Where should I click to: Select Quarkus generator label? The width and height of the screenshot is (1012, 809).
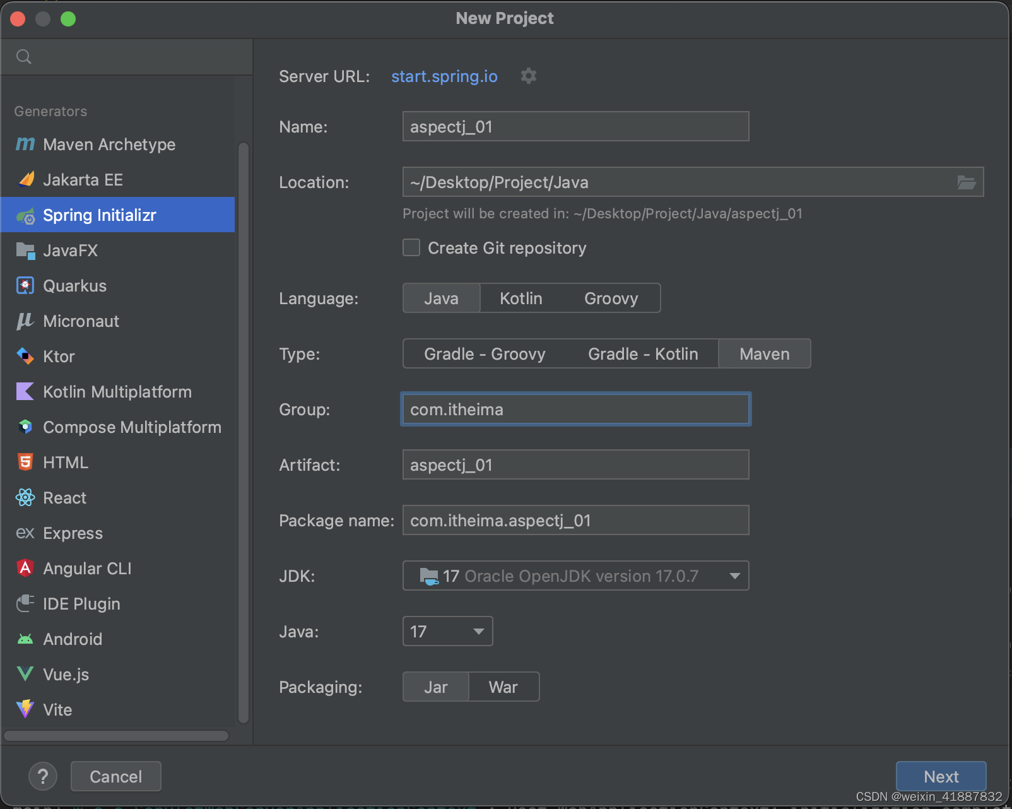(75, 286)
